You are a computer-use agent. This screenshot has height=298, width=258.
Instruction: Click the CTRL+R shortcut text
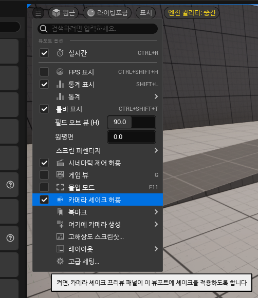(148, 53)
